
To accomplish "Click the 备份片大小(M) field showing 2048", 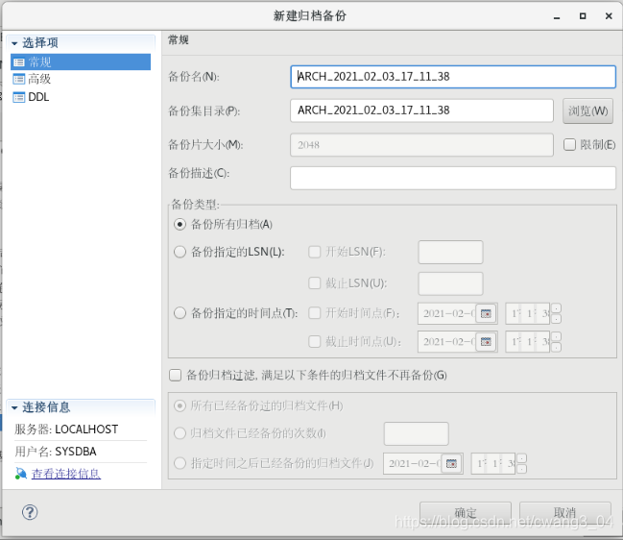I will (x=421, y=145).
